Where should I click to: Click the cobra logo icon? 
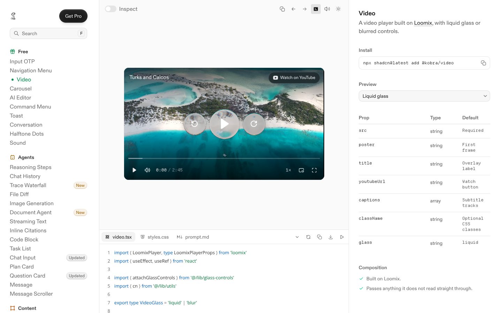[13, 16]
